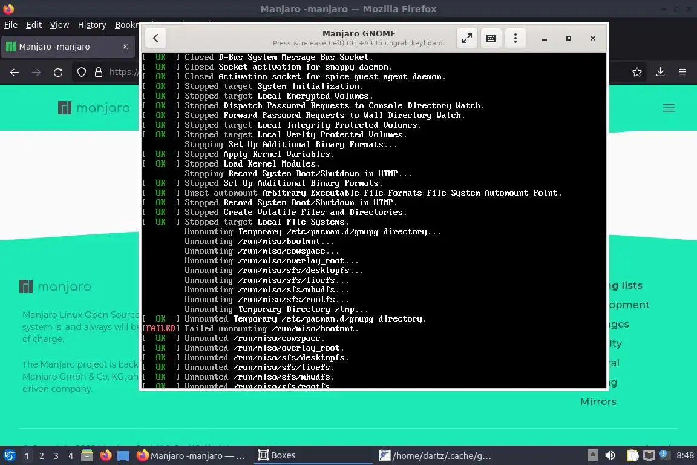
Task: Click Firefox back navigation arrow
Action: [x=15, y=72]
